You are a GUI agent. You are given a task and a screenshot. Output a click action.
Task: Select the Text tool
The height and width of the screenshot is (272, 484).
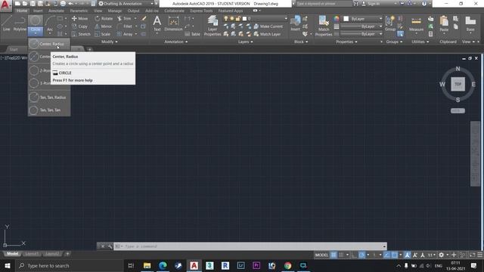pos(157,23)
